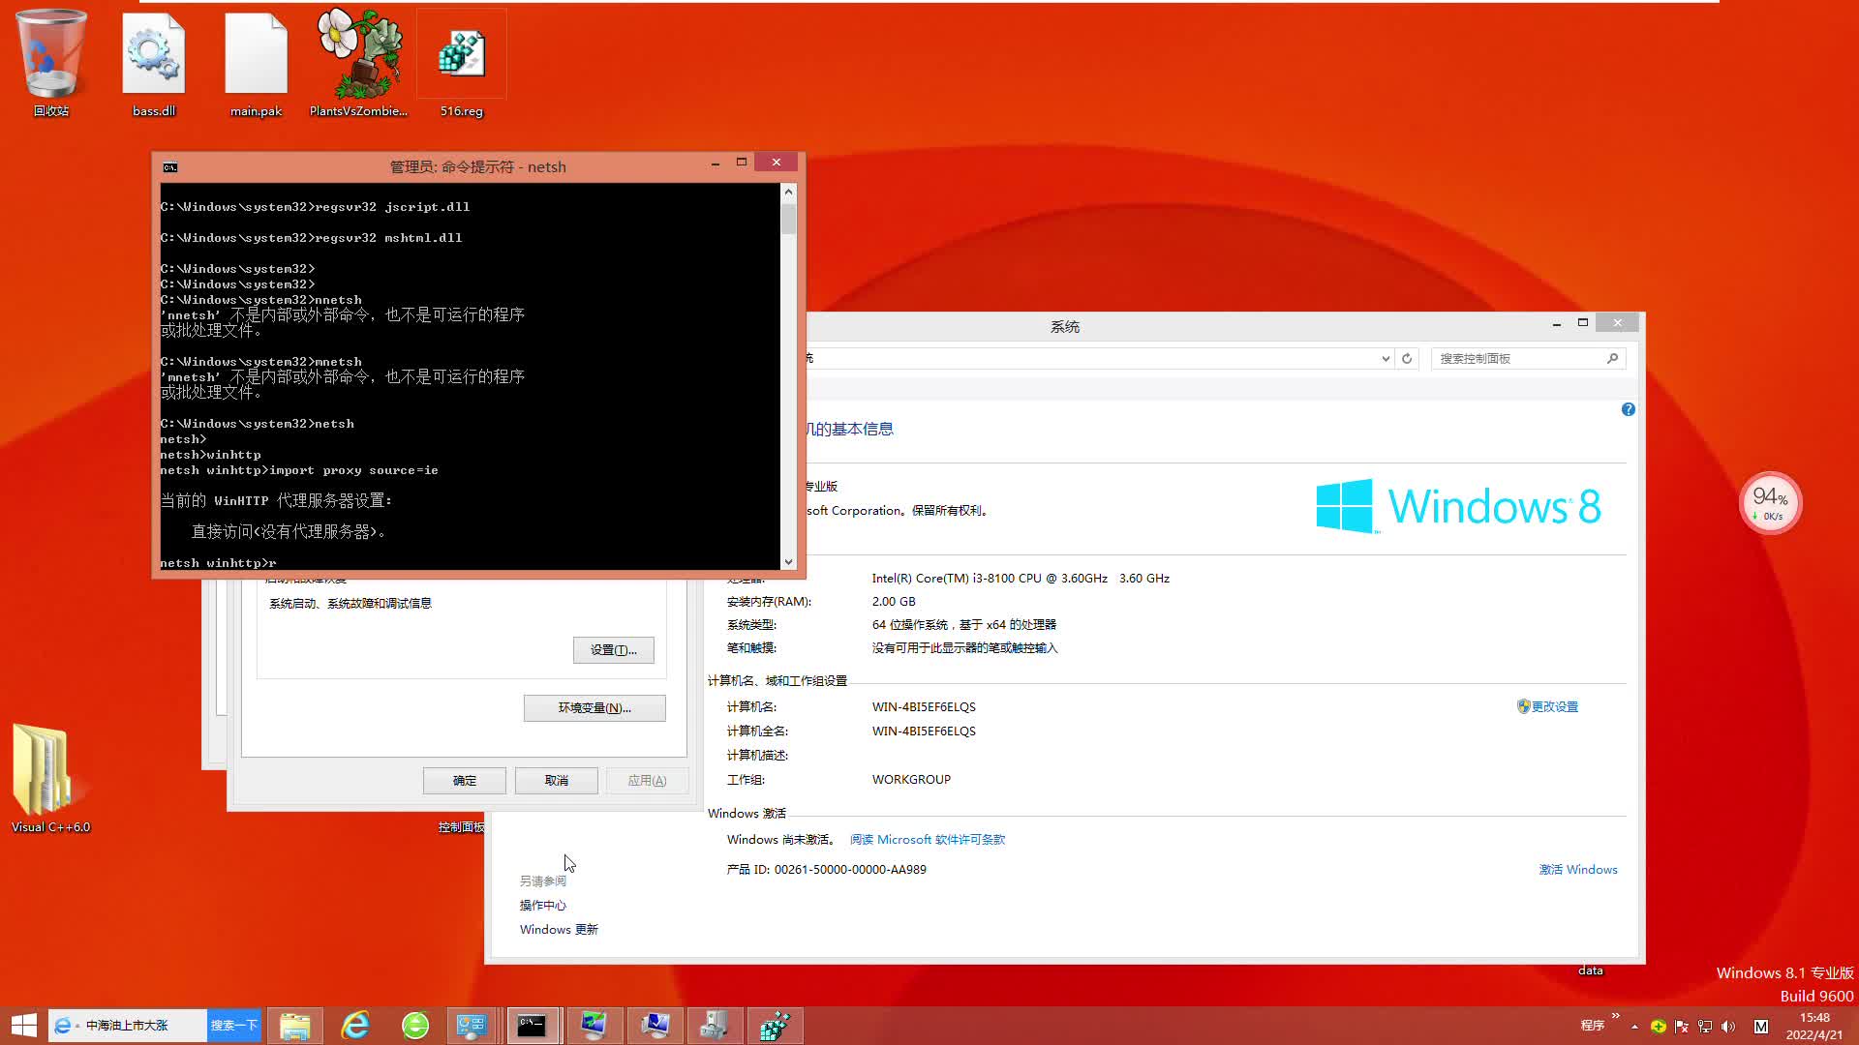Viewport: 1859px width, 1045px height.
Task: Maximize the command prompt window
Action: (x=742, y=163)
